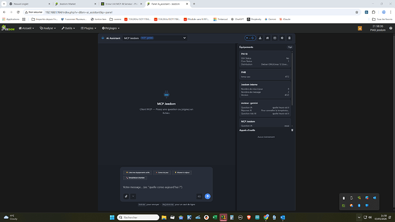The image size is (395, 222).
Task: Click the Ai Assistant plug icon in header
Action: click(x=103, y=38)
